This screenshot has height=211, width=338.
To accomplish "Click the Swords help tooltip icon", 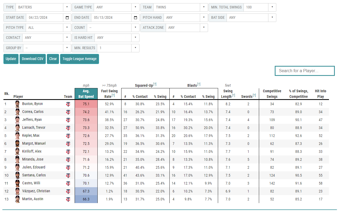I will 254,95.
